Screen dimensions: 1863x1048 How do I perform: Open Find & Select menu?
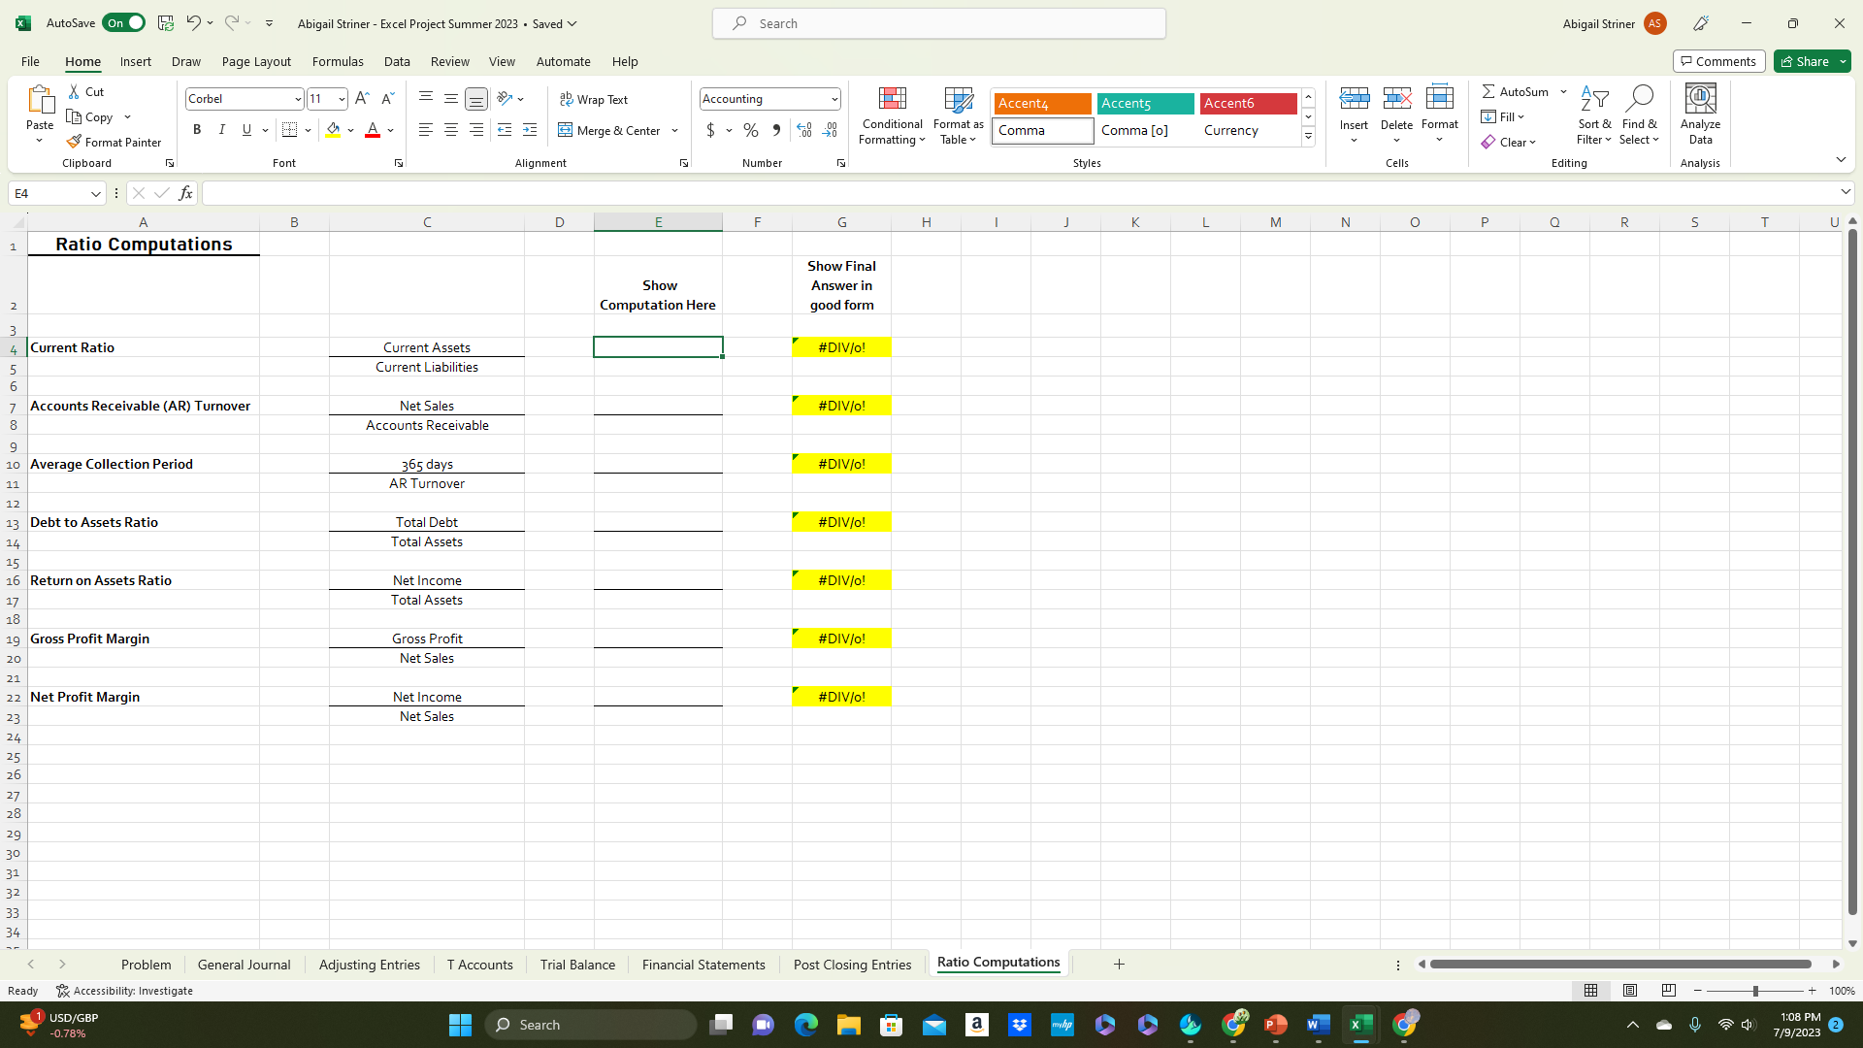click(1640, 115)
